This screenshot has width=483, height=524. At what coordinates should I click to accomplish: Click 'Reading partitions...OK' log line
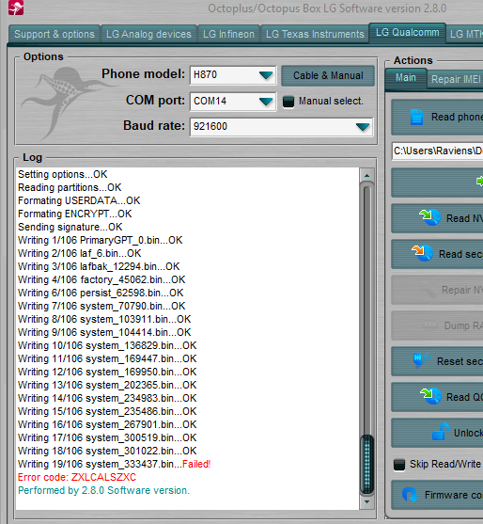[70, 187]
